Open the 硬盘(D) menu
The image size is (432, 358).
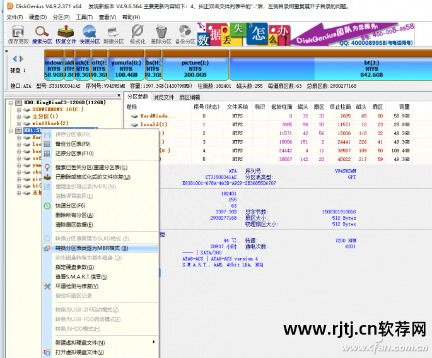pyautogui.click(x=38, y=17)
